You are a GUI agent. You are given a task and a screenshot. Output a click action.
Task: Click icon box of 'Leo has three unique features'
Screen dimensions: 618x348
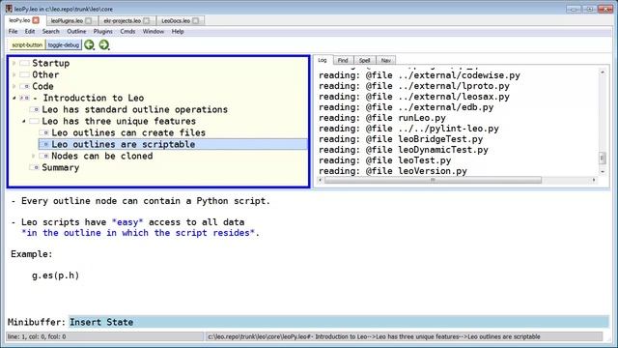(x=35, y=121)
